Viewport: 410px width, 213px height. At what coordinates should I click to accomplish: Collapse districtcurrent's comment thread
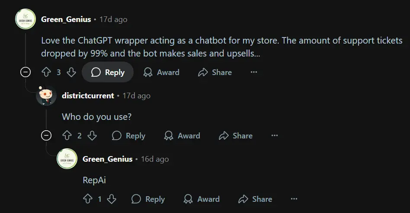46,136
